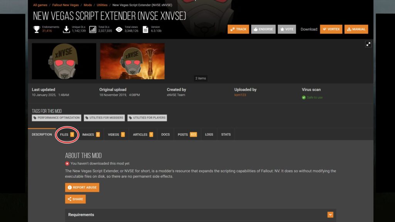Endorse this mod with thumbs-up button
The height and width of the screenshot is (222, 395).
[x=263, y=29]
